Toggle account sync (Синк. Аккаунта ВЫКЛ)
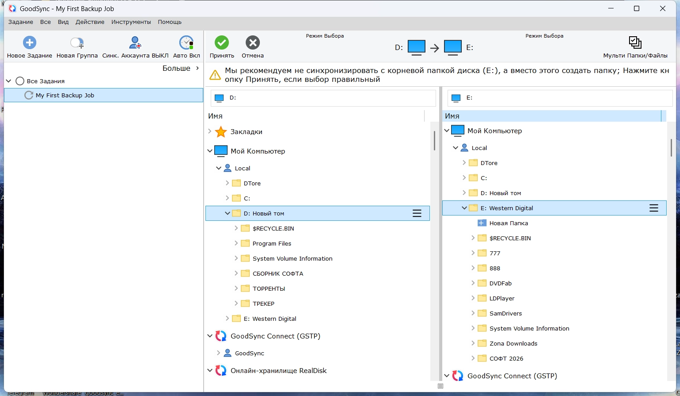Screen dimensions: 680x396 pyautogui.click(x=135, y=43)
